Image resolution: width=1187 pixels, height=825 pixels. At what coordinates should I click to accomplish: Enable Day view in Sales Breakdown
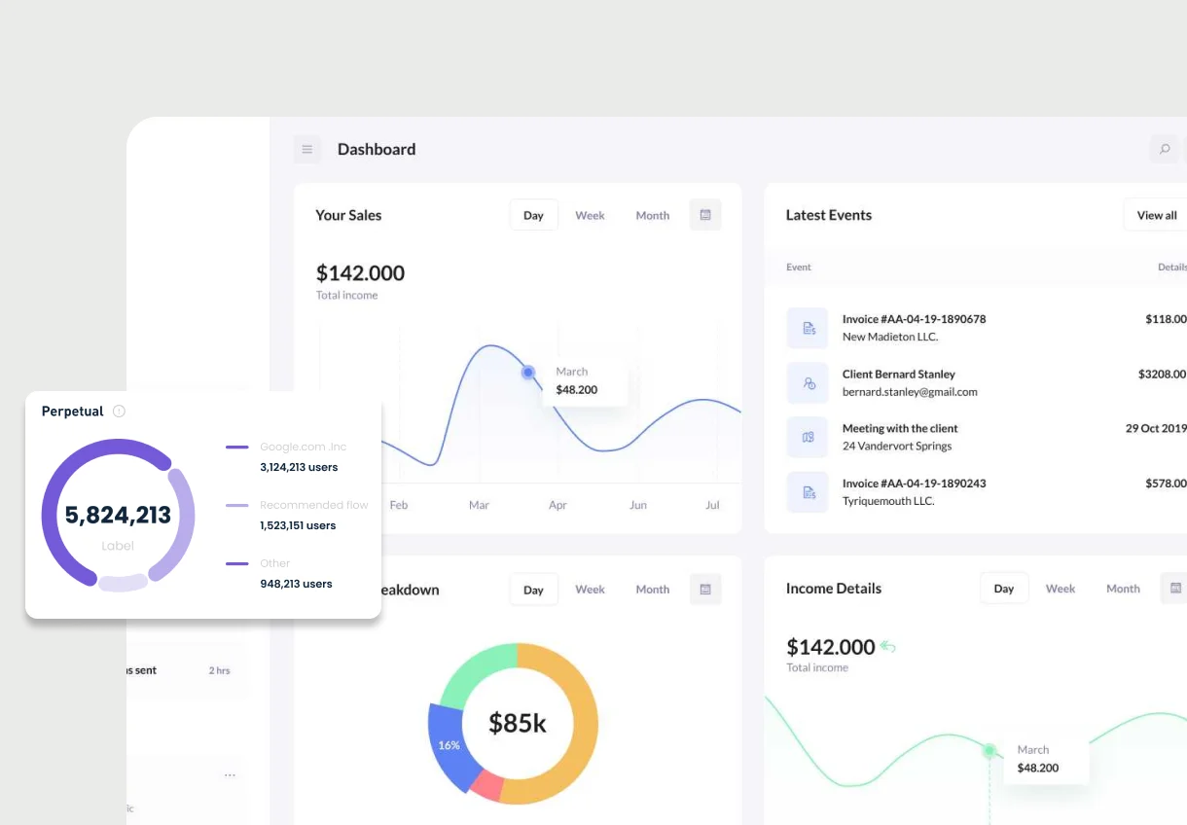[x=533, y=589]
